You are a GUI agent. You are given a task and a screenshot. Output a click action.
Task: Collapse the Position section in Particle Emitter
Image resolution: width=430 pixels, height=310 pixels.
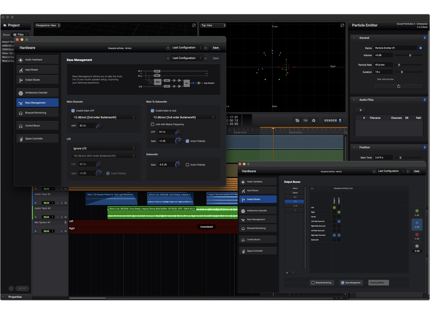click(x=354, y=147)
